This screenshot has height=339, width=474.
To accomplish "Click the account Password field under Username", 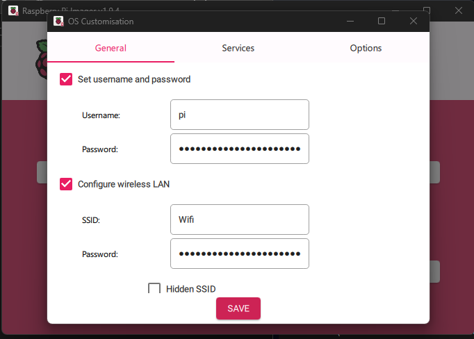I will click(240, 149).
